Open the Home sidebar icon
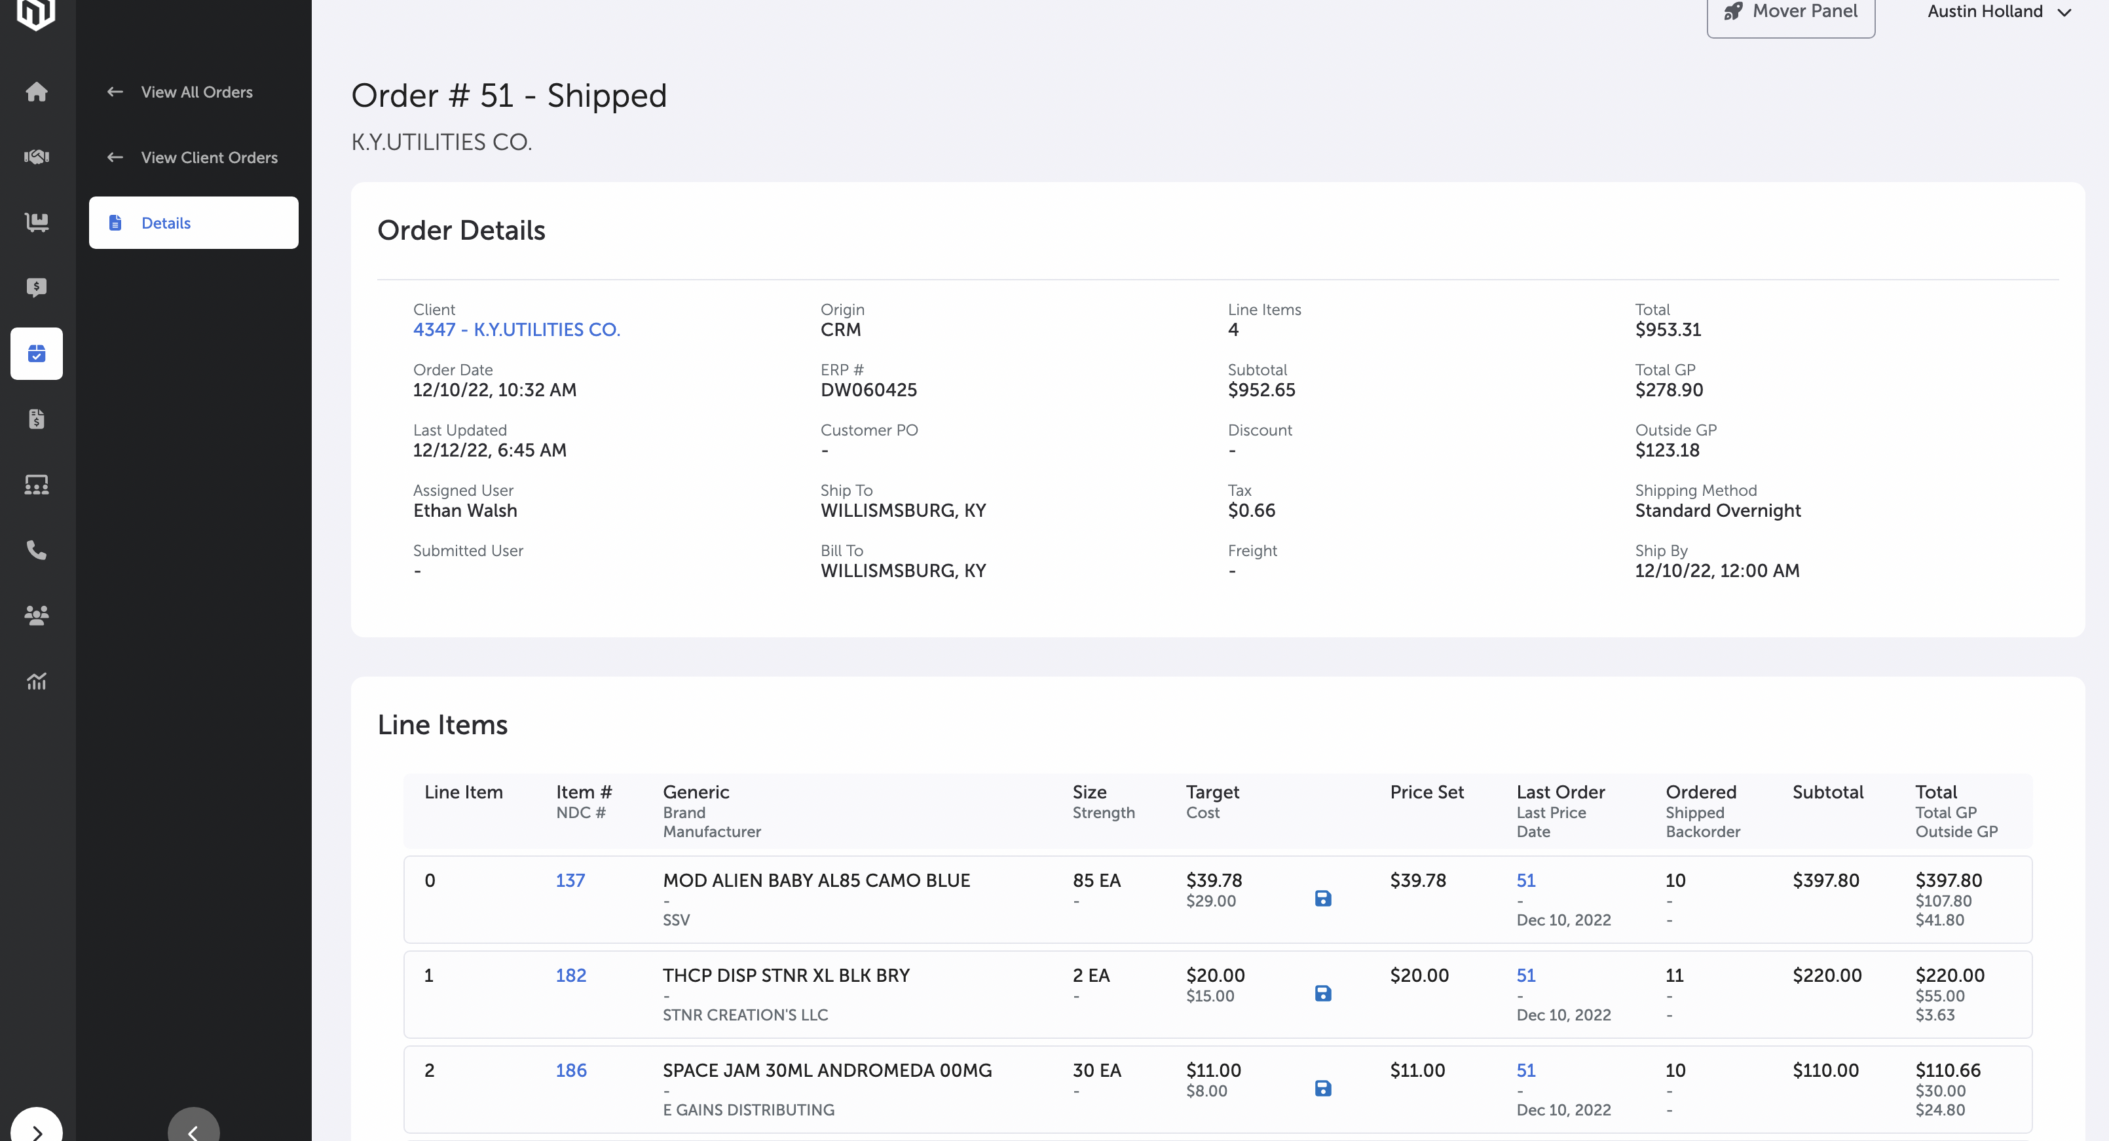Image resolution: width=2109 pixels, height=1141 pixels. pyautogui.click(x=36, y=92)
